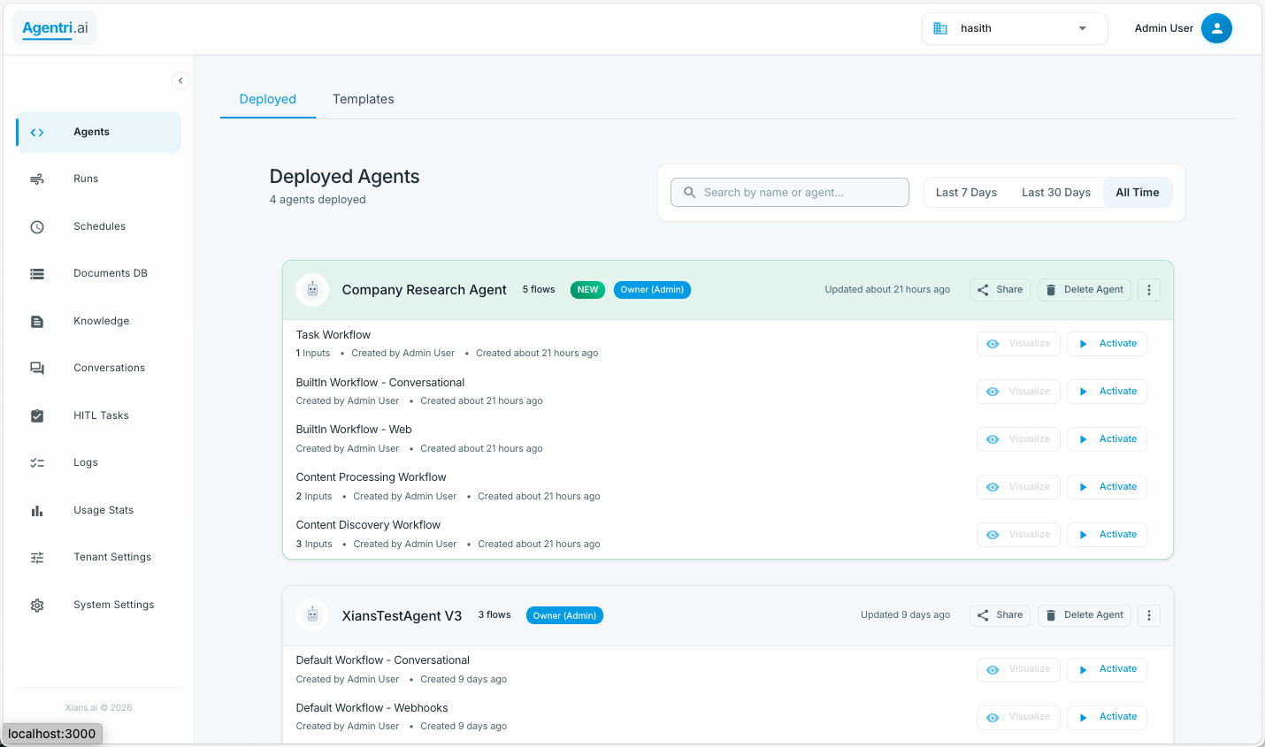
Task: View Usage Stats via its chart icon
Action: point(36,510)
